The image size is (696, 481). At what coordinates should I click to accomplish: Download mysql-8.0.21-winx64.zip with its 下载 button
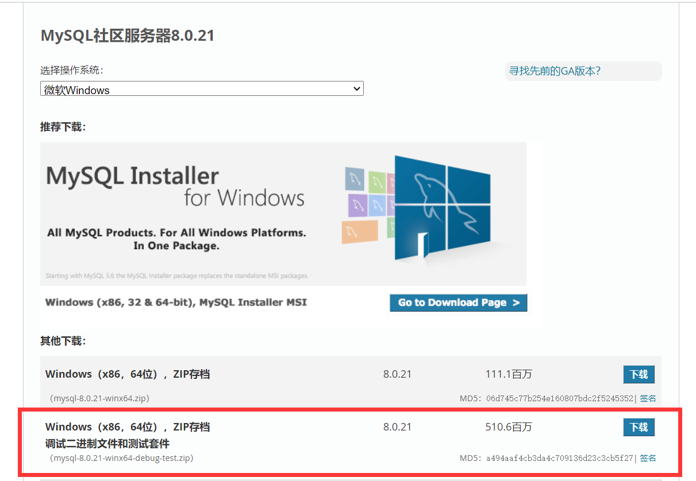coord(639,374)
